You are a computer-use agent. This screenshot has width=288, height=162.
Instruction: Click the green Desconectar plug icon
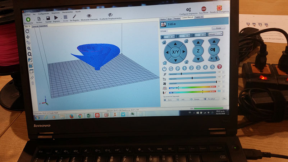28,19
